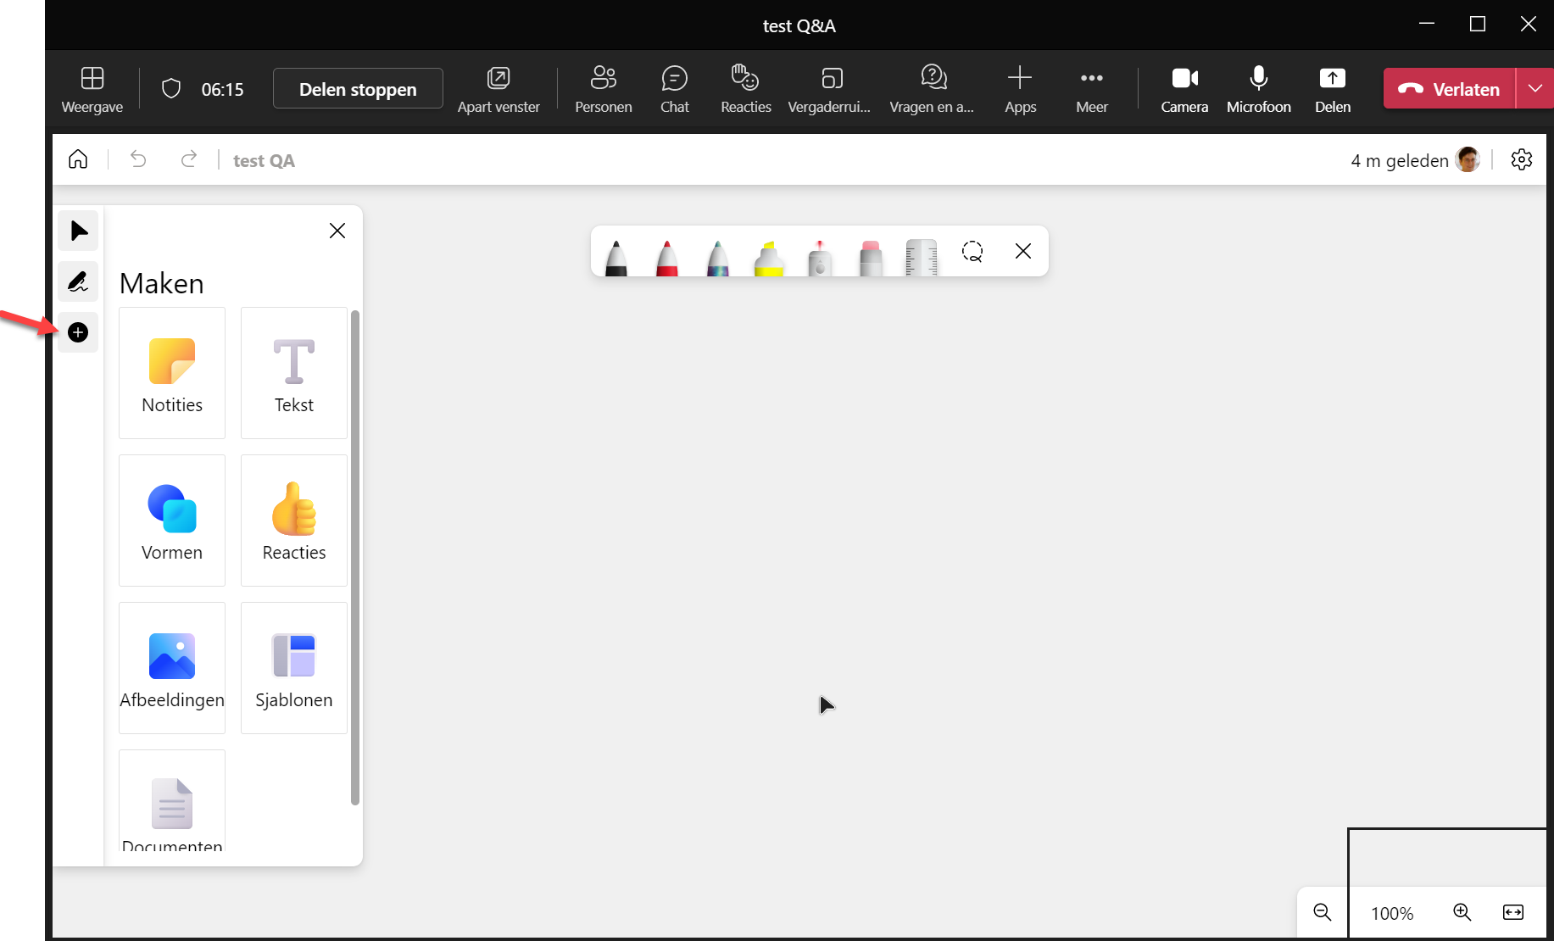
Task: Open Documenten tile
Action: click(172, 801)
